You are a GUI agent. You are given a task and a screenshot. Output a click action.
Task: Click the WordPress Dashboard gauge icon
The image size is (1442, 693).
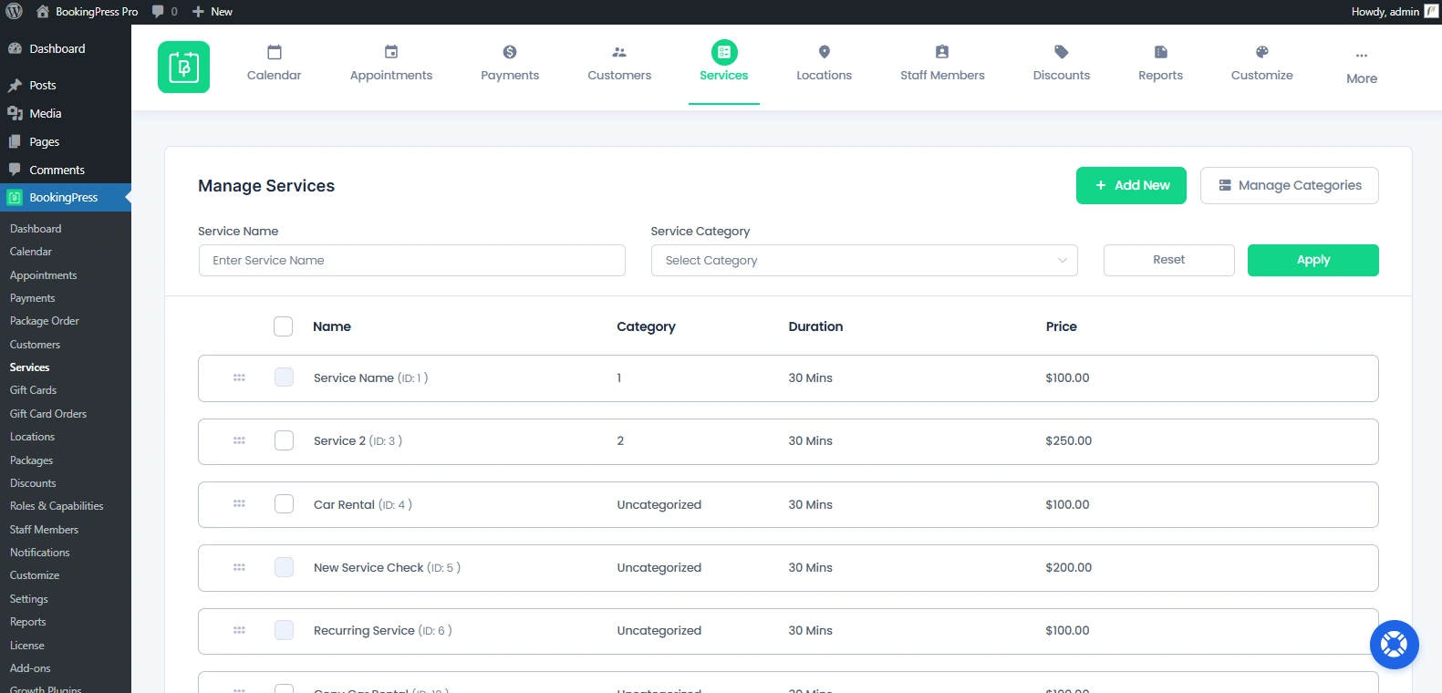tap(15, 49)
